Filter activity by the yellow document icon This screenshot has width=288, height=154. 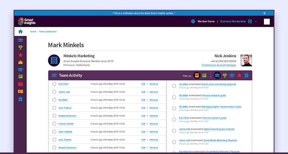[197, 75]
